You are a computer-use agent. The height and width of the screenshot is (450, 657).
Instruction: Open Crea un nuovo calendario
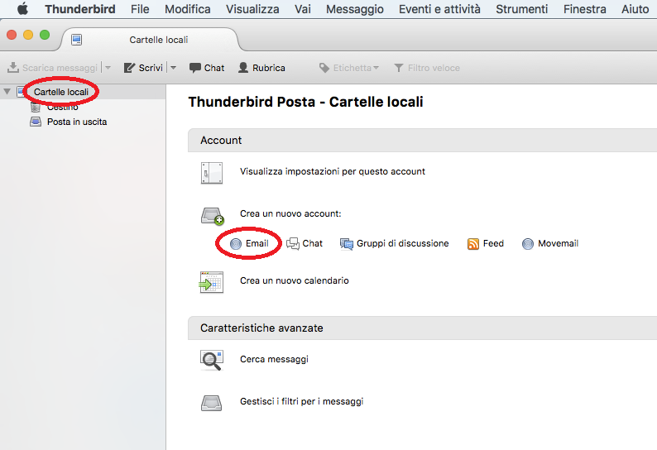click(294, 280)
